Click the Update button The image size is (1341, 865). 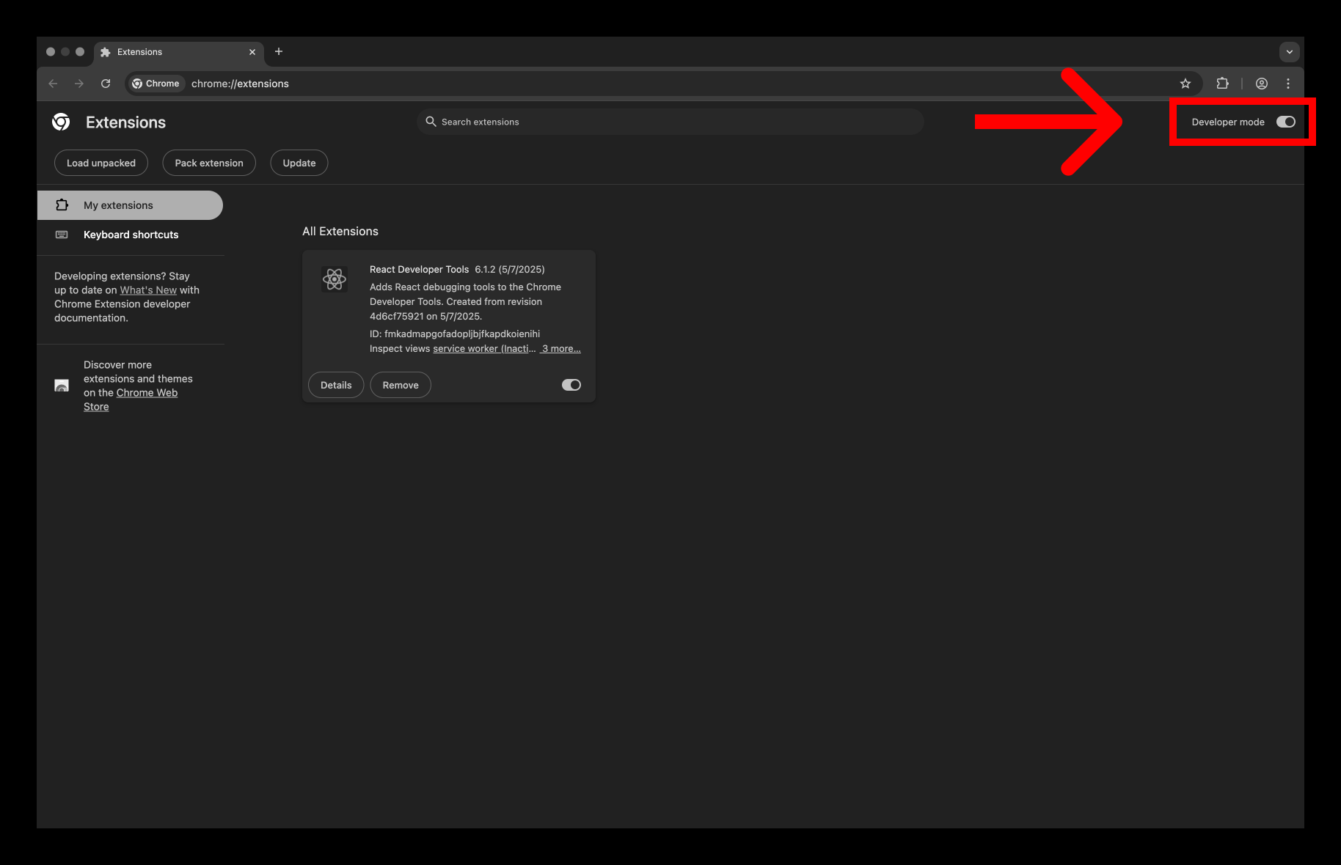[299, 163]
